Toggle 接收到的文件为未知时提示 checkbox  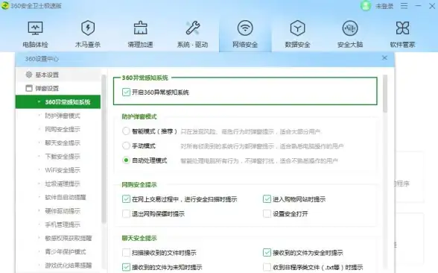pyautogui.click(x=126, y=267)
